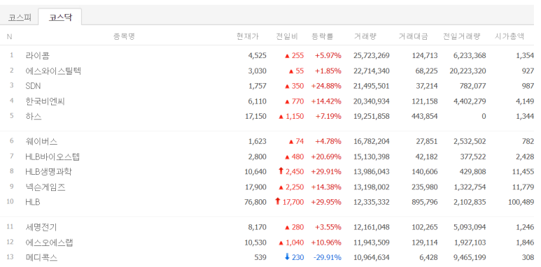Open the 웨이버스 stock link
The image size is (541, 267).
(x=41, y=141)
